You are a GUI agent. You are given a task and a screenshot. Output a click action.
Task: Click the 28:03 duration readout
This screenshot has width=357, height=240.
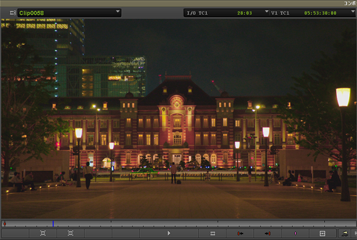click(x=244, y=13)
